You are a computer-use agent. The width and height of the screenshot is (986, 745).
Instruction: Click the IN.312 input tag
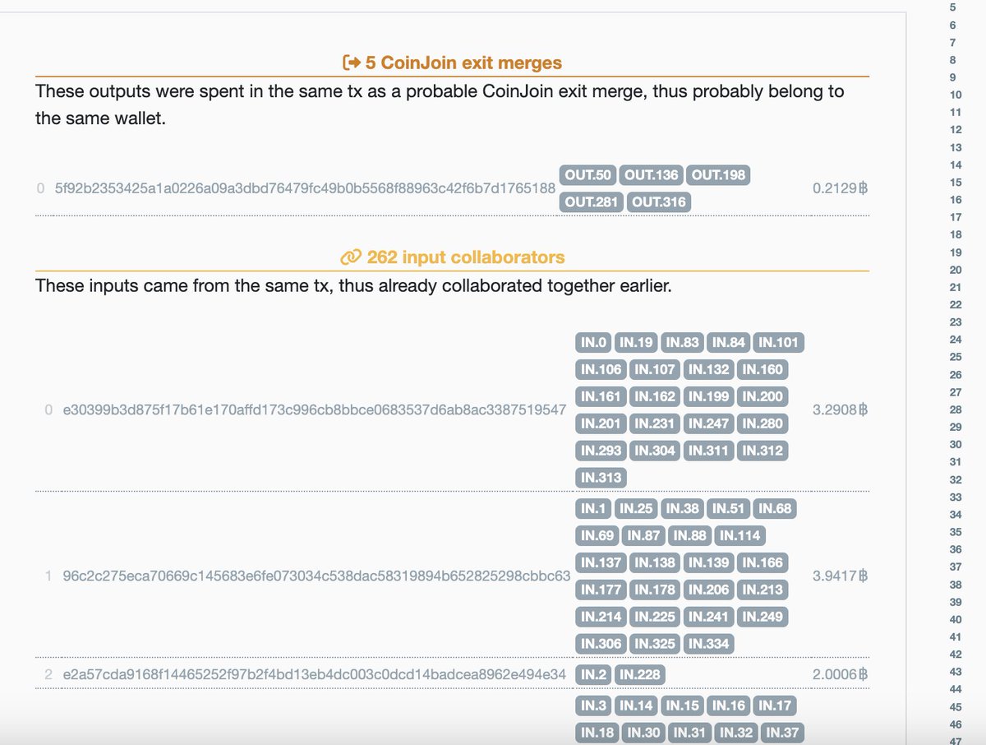pyautogui.click(x=762, y=451)
